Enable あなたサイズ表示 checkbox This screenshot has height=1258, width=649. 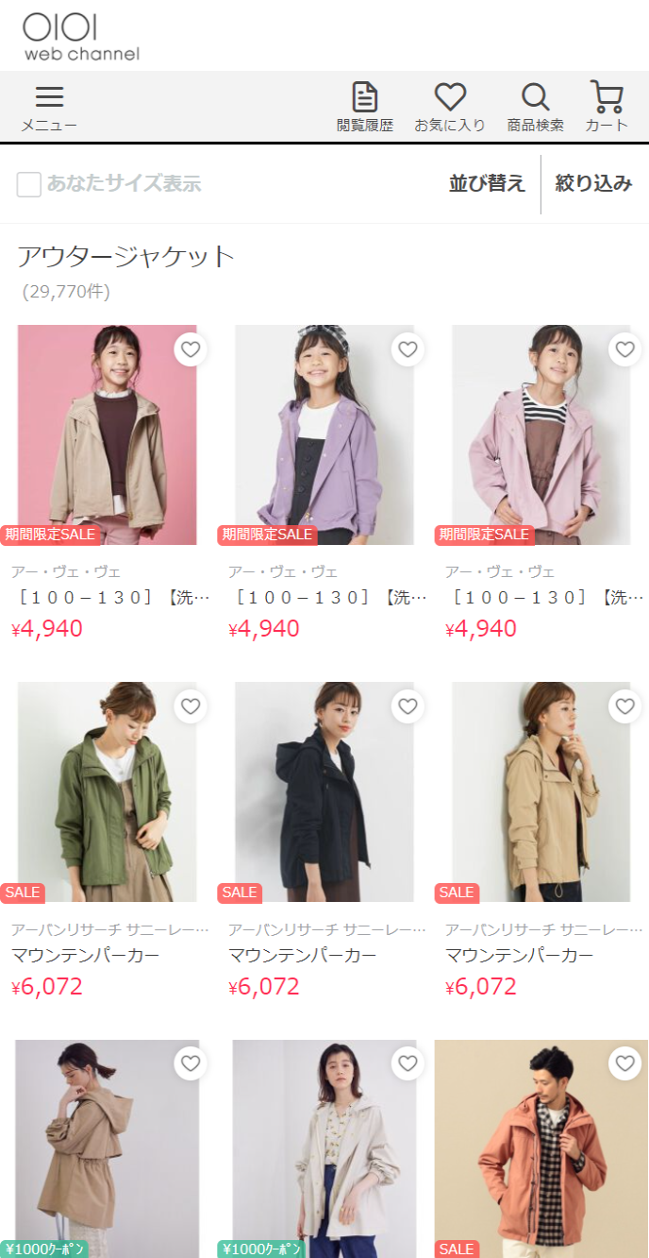29,184
